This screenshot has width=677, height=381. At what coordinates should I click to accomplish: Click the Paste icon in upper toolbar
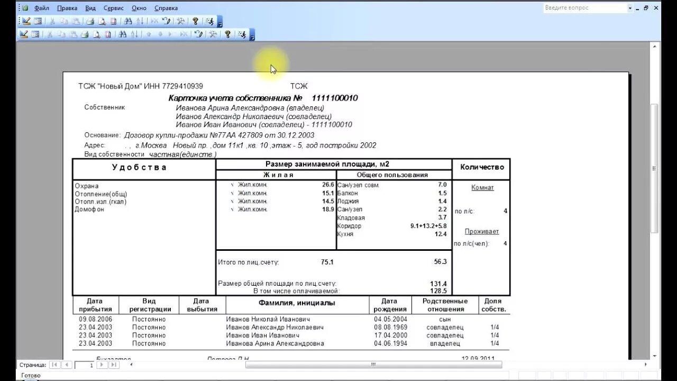point(76,21)
